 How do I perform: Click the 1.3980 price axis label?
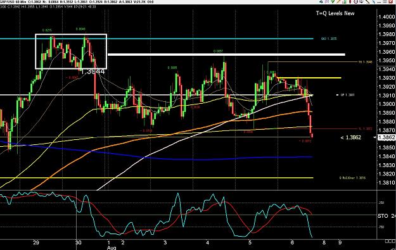(x=386, y=34)
